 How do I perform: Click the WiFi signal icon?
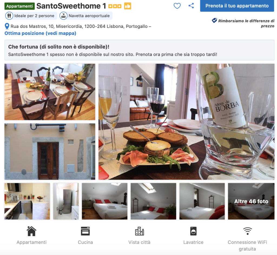click(248, 231)
